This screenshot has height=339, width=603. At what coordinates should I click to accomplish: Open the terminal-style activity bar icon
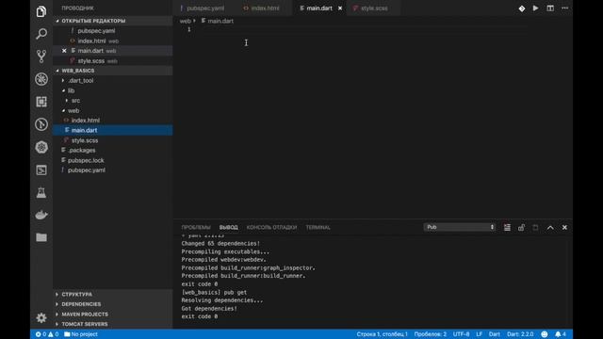[x=41, y=169]
